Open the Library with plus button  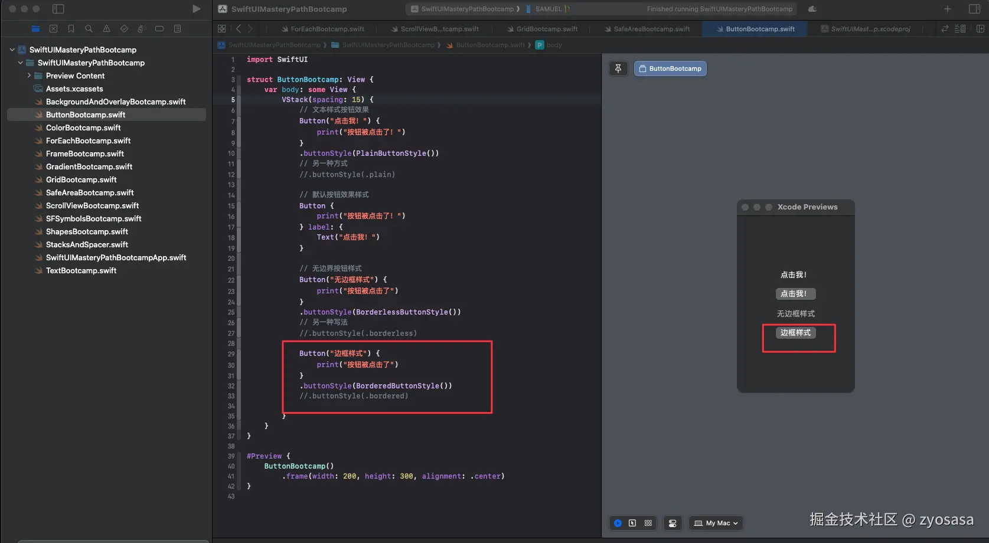[948, 9]
